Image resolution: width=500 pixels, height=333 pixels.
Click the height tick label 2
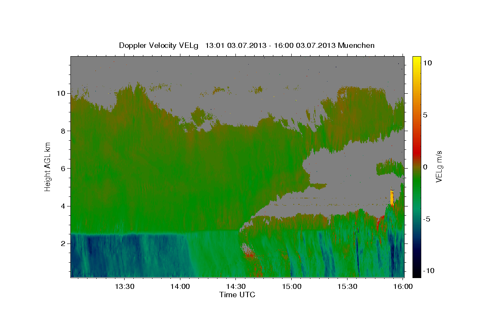[63, 244]
